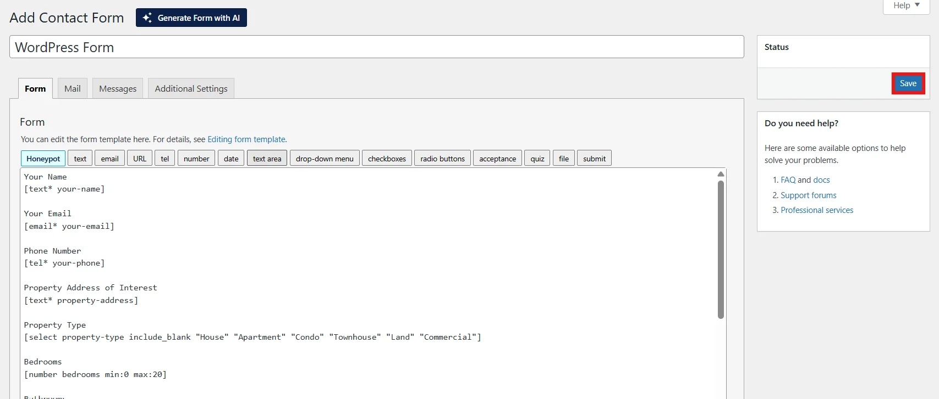Switch to the Mail tab
Screen dimensions: 939x399
[73, 88]
